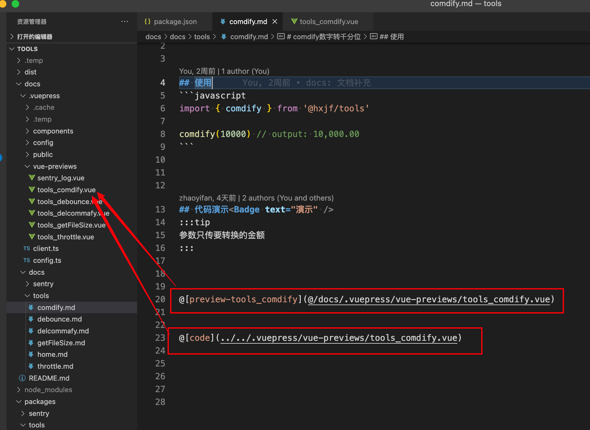Click the symbol icon before '## 使用' breadcrumb

click(x=374, y=37)
